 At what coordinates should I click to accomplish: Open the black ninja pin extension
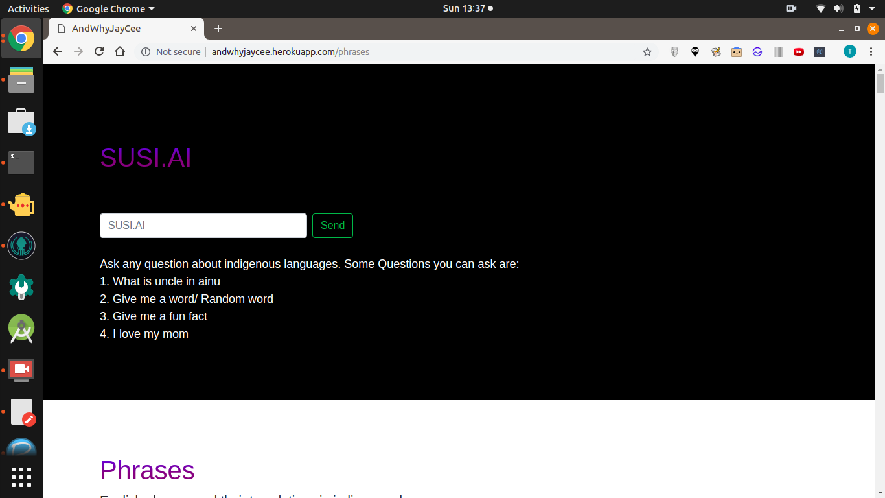(695, 52)
